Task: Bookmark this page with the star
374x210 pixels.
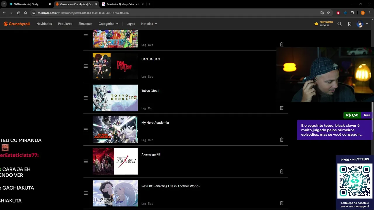Action: click(x=328, y=13)
